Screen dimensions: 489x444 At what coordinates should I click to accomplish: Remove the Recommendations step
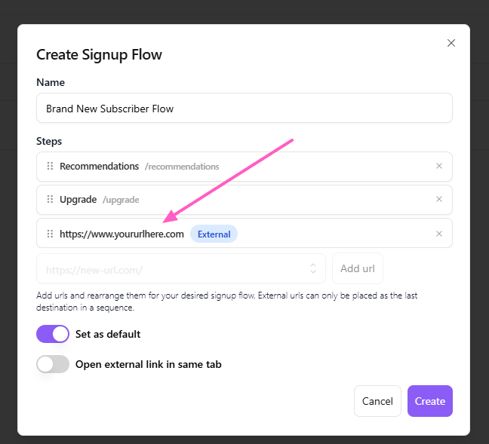(x=438, y=166)
